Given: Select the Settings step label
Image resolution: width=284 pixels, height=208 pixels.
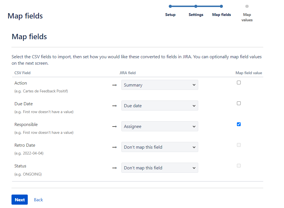Looking at the screenshot, I should point(196,15).
